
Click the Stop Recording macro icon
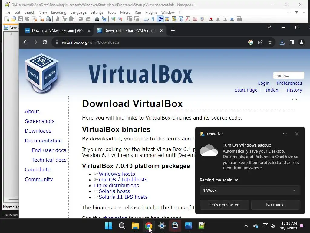tap(218, 19)
